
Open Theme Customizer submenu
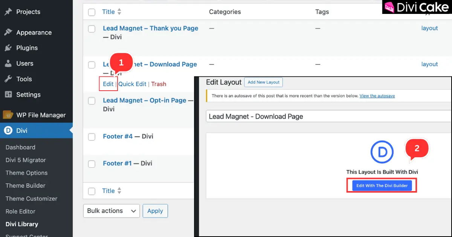pos(31,198)
